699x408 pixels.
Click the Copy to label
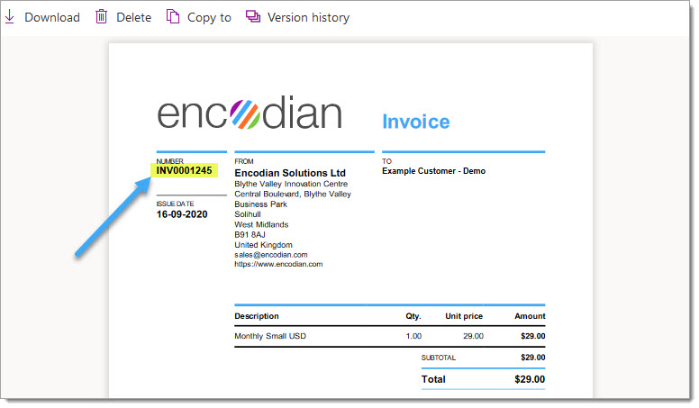click(x=209, y=18)
